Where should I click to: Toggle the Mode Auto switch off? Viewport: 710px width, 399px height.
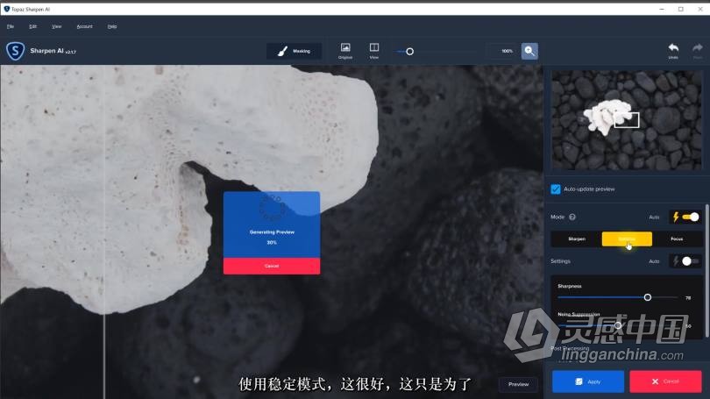[x=691, y=217]
